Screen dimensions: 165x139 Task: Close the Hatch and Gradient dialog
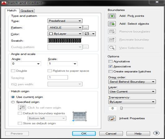point(157,2)
